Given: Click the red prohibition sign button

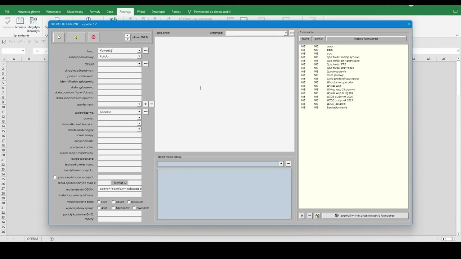Looking at the screenshot, I should point(94,37).
